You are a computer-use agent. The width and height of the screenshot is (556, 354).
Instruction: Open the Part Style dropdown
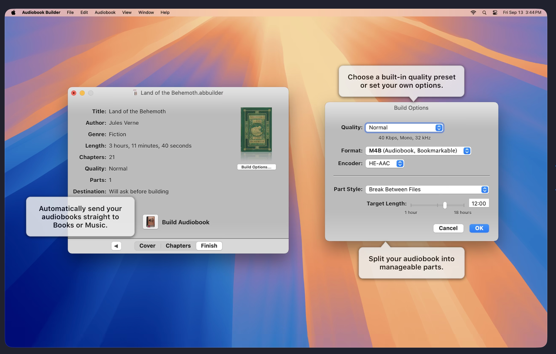click(427, 189)
